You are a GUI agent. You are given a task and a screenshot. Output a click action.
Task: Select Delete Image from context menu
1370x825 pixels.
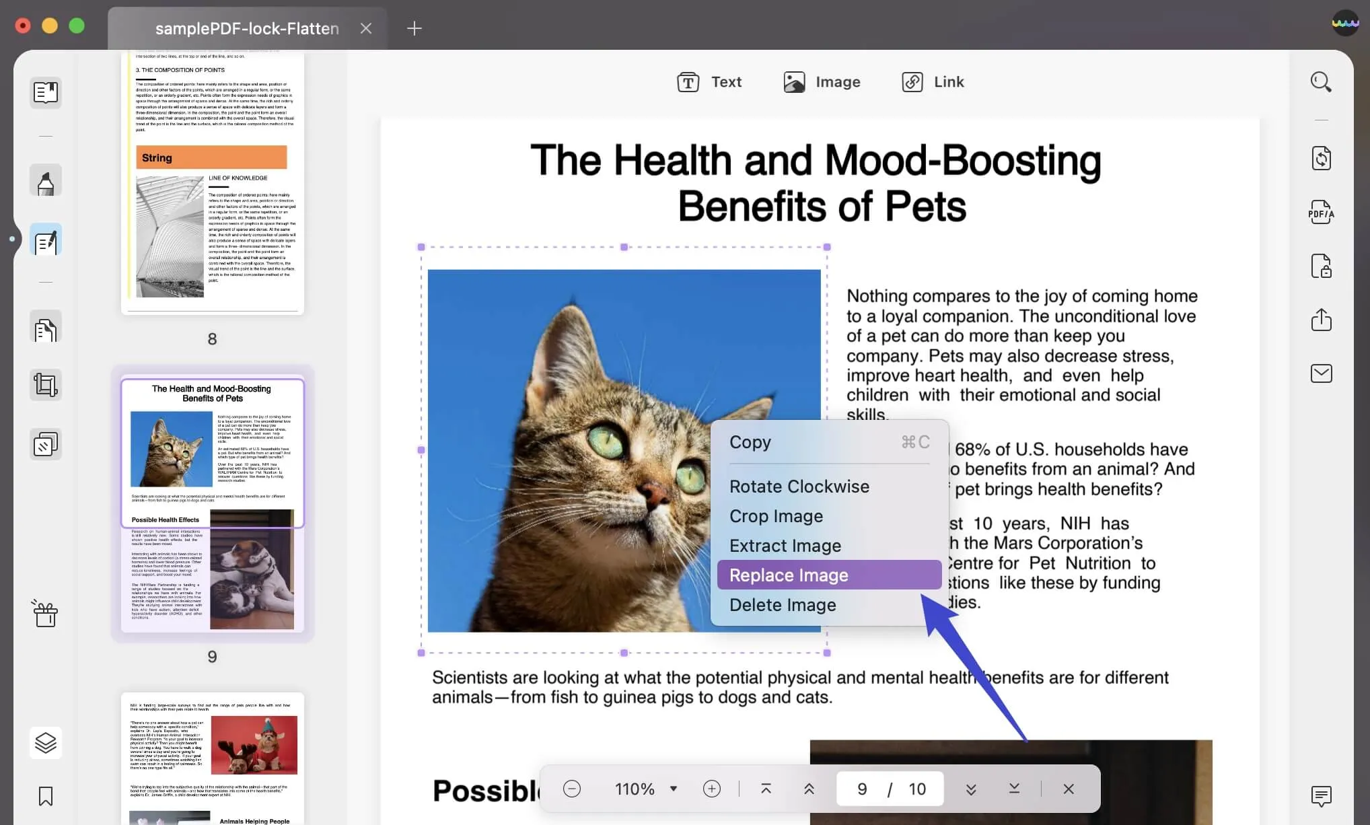coord(782,605)
